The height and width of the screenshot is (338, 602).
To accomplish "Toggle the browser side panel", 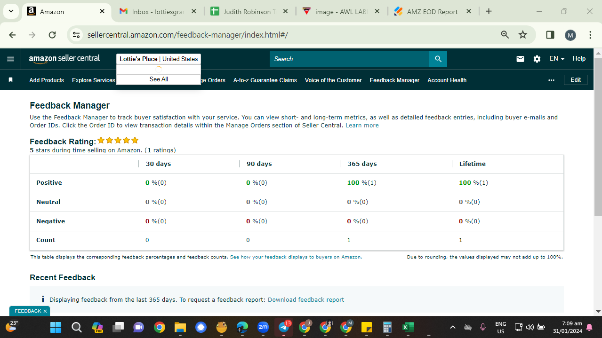I will tap(550, 35).
